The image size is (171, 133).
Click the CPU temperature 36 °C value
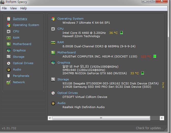tap(113, 33)
